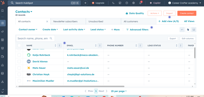
Task: Close the All contacts tab with X
Action: 47,21
